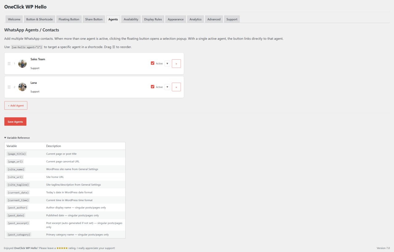Image resolution: width=394 pixels, height=252 pixels.
Task: Click the [wa-hello agent="1"] shortcode text
Action: tap(27, 47)
